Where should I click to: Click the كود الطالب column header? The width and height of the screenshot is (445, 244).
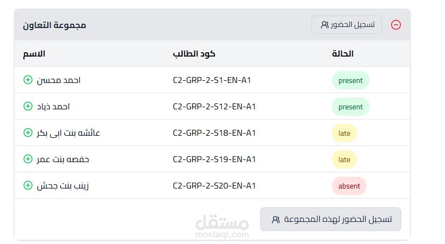tap(194, 54)
